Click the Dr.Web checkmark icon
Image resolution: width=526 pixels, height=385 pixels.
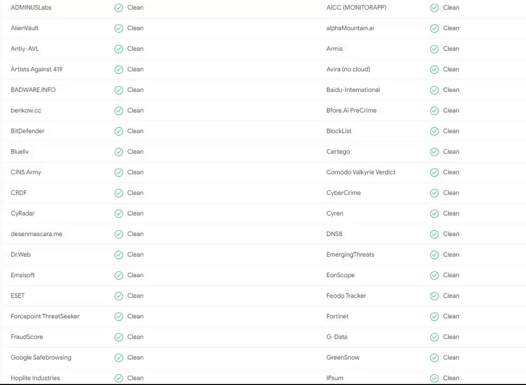click(119, 255)
